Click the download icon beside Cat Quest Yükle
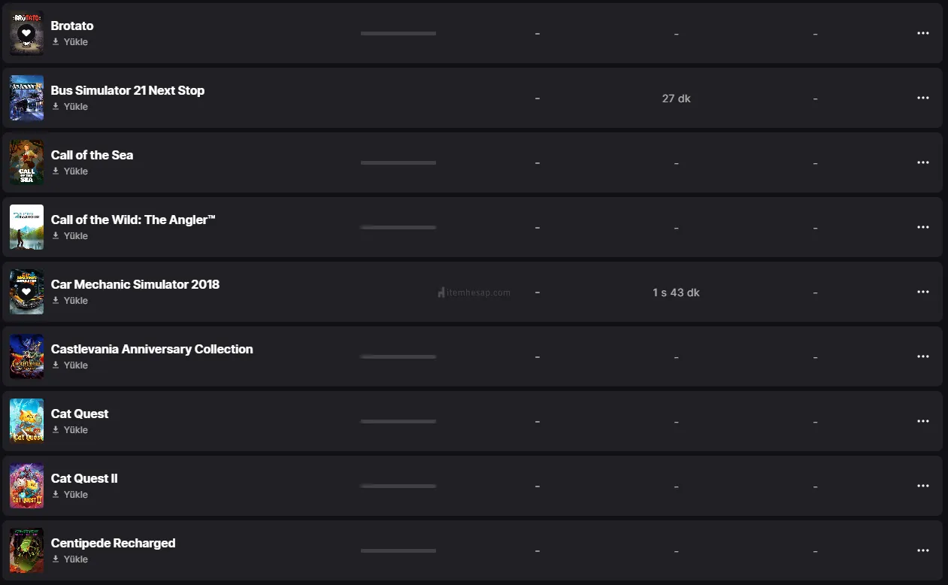Viewport: 948px width, 585px height. coord(56,430)
